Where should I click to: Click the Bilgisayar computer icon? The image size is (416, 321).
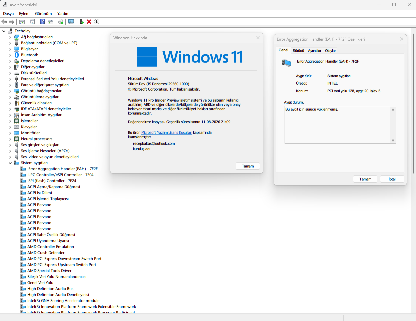point(17,49)
